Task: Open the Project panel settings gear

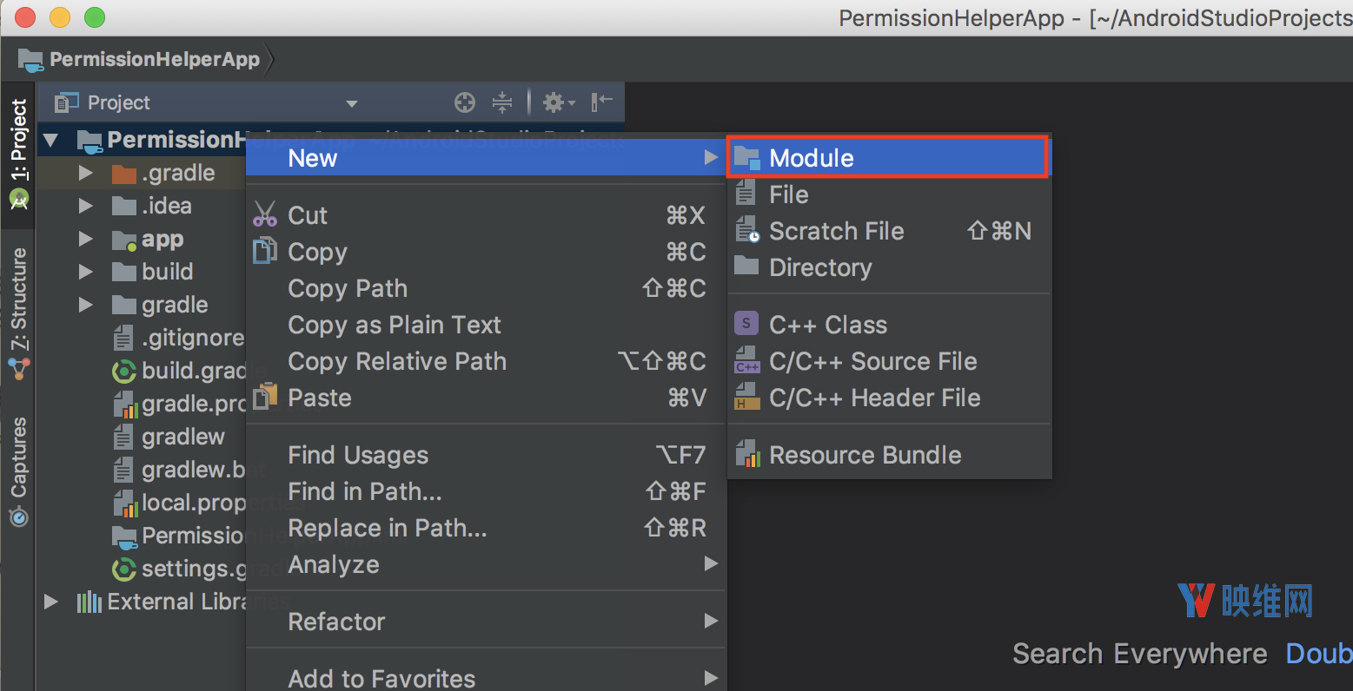Action: 557,103
